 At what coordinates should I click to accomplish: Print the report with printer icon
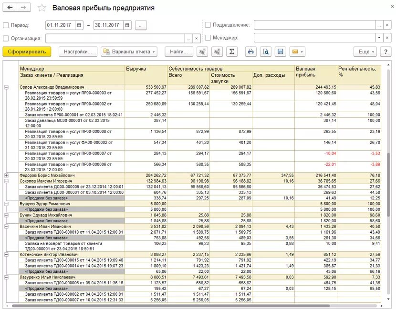click(x=251, y=52)
